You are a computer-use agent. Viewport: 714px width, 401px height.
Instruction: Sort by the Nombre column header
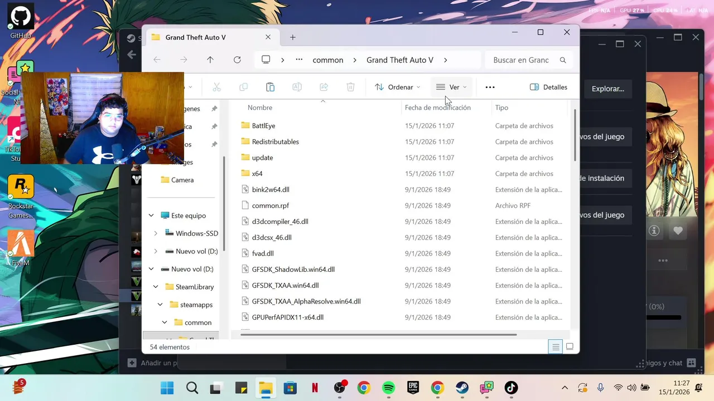click(x=260, y=107)
